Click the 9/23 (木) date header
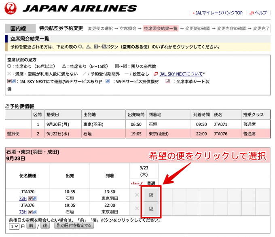The height and width of the screenshot is (237, 275). 144,171
